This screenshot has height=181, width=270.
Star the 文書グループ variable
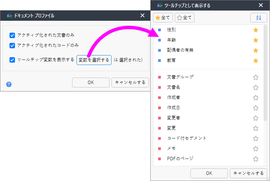[255, 77]
